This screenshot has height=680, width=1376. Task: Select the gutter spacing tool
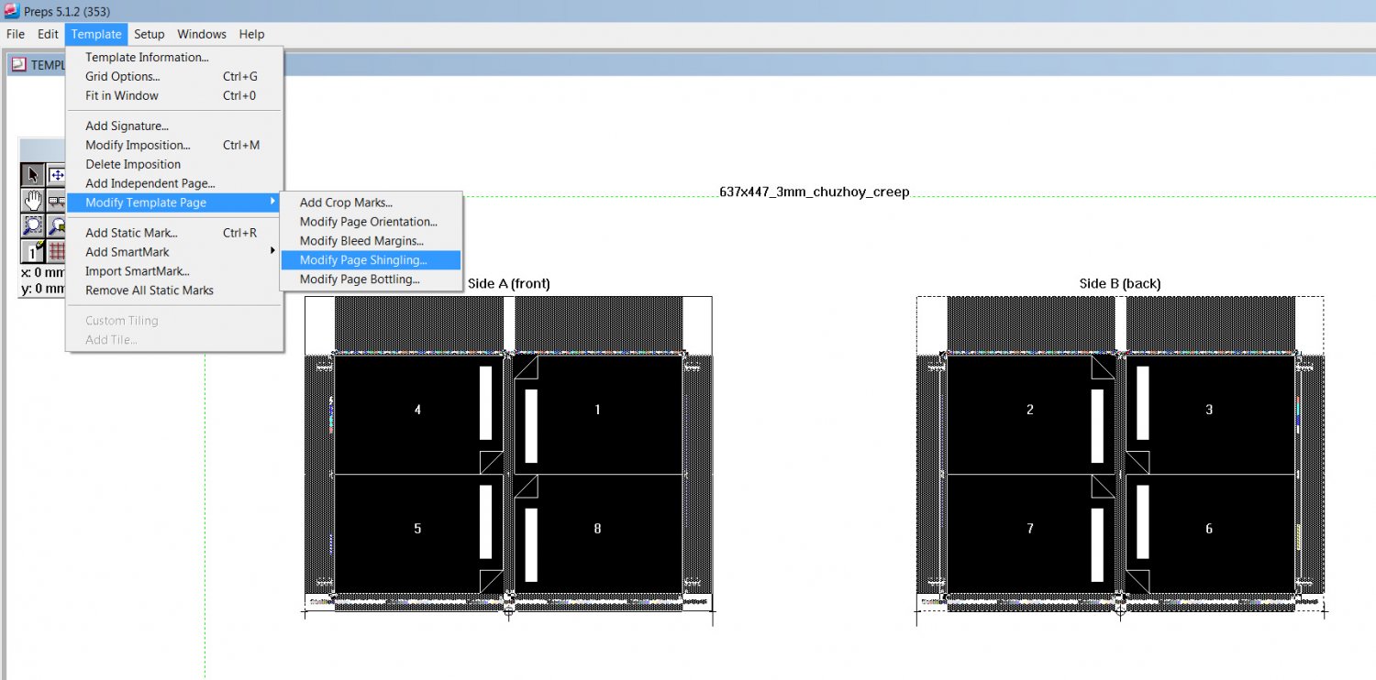(x=56, y=201)
